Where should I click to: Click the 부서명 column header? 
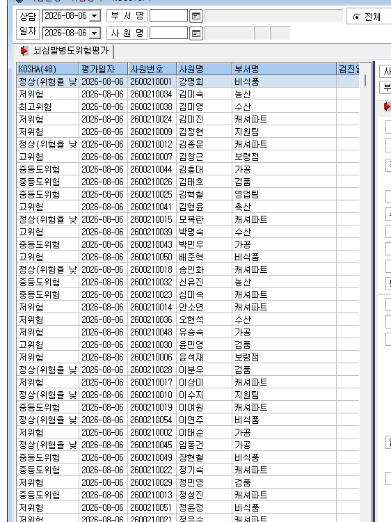tap(284, 69)
